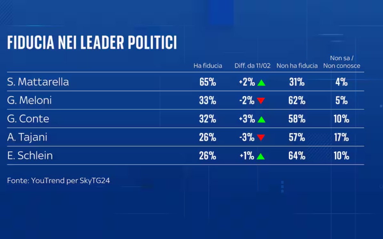The height and width of the screenshot is (239, 383).
Task: Click the G. Meloni name label
Action: pyautogui.click(x=29, y=100)
